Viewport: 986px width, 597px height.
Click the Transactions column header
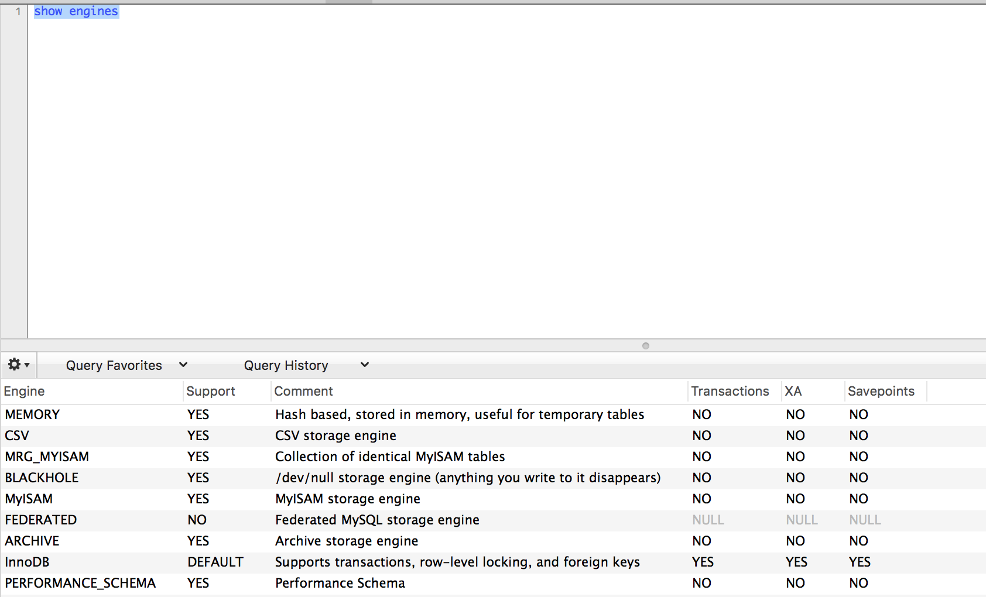pyautogui.click(x=730, y=391)
